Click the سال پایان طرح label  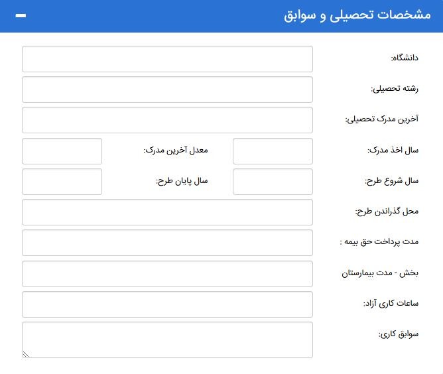[182, 181]
